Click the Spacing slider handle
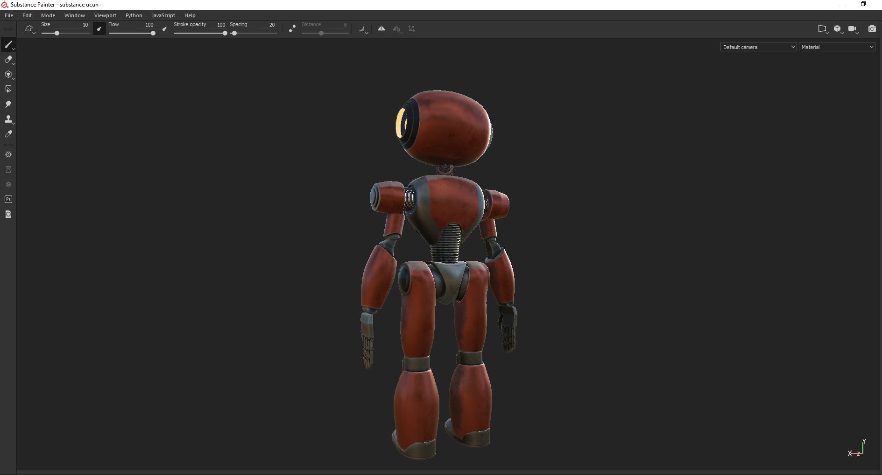This screenshot has height=475, width=882. click(x=234, y=33)
